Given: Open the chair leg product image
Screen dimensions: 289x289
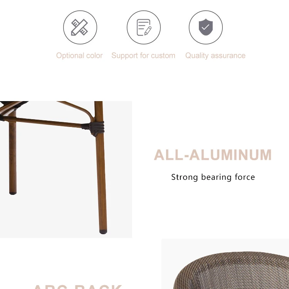Looking at the screenshot, I should coord(66,169).
